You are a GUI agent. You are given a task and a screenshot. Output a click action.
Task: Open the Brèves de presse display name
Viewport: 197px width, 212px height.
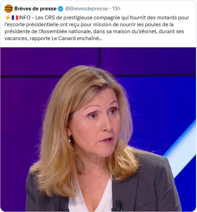click(x=35, y=9)
